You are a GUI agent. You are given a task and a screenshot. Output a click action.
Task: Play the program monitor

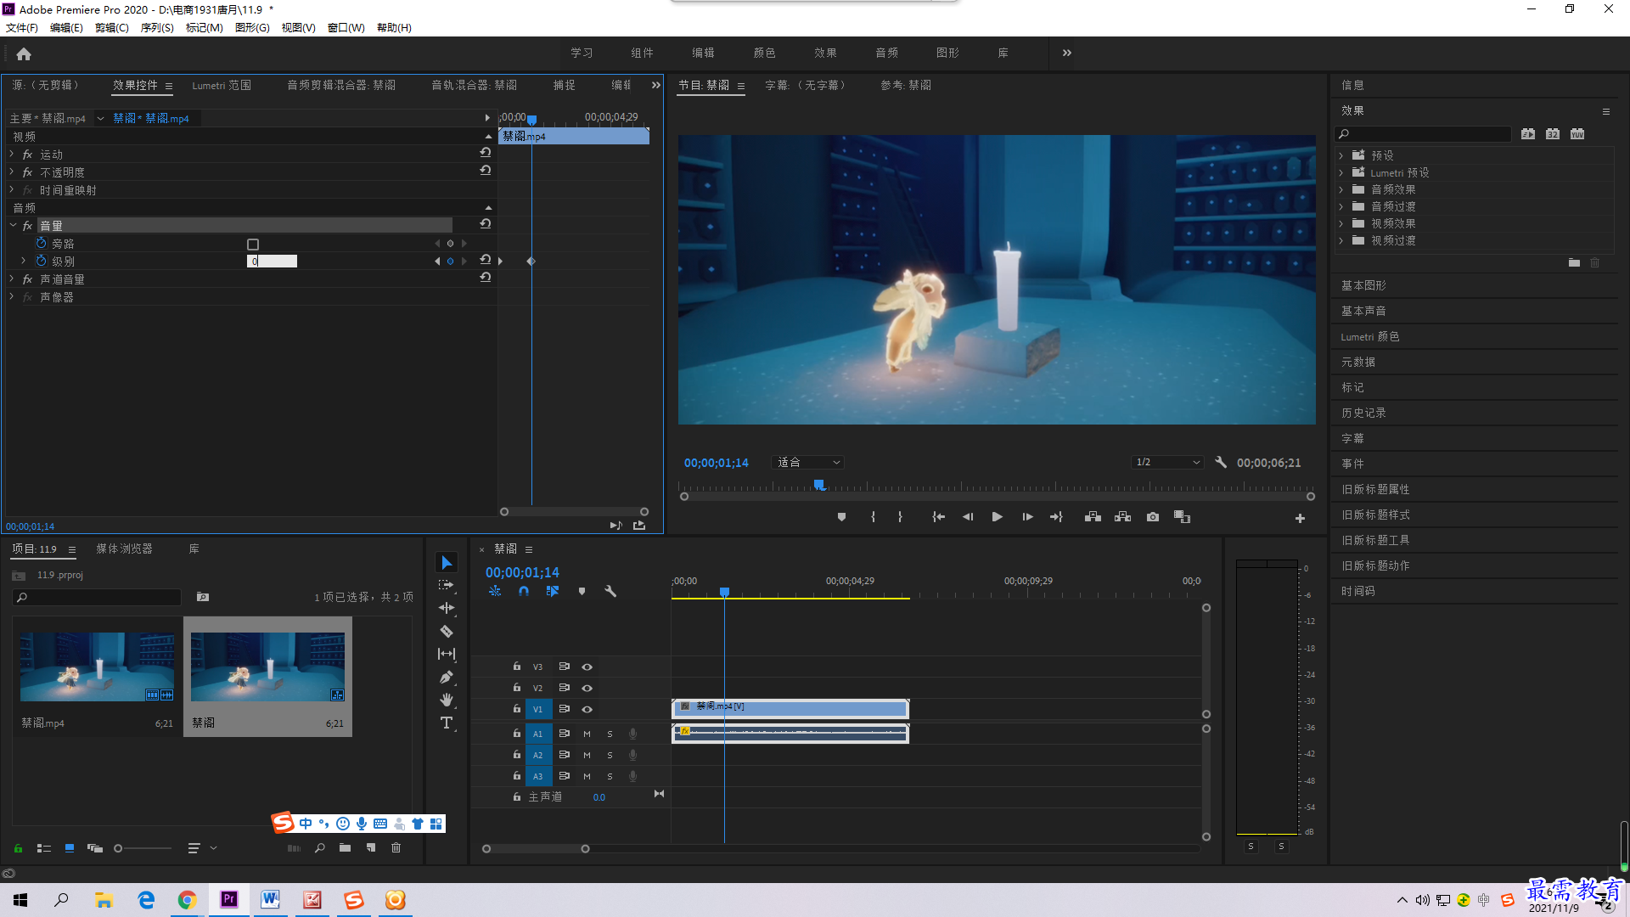point(998,517)
